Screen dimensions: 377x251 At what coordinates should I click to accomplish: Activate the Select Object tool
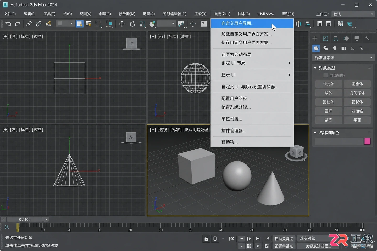click(x=79, y=24)
